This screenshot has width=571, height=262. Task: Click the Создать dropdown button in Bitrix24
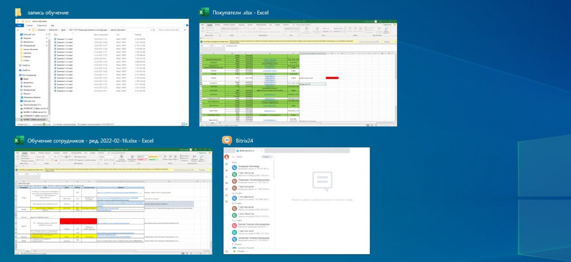tap(267, 157)
